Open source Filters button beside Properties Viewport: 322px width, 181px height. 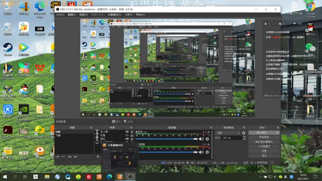coord(128,121)
